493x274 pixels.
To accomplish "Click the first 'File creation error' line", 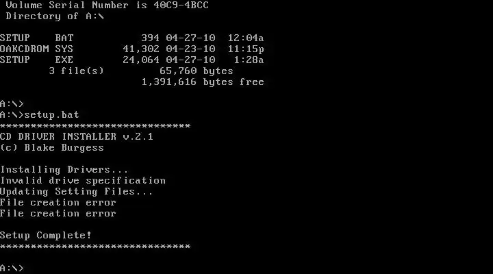I will point(58,203).
